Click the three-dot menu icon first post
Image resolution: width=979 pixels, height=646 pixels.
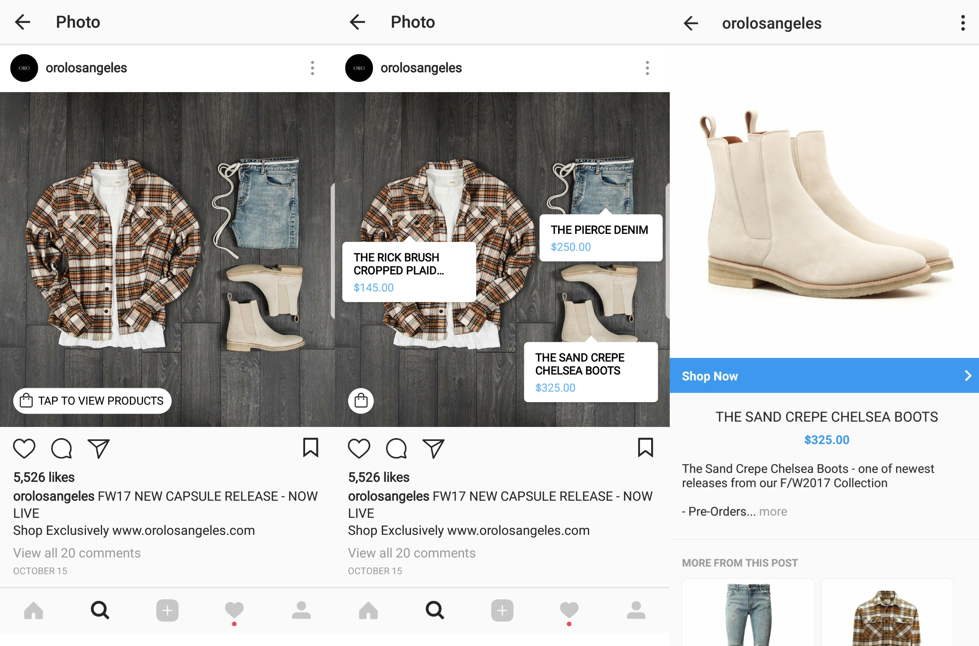point(312,68)
